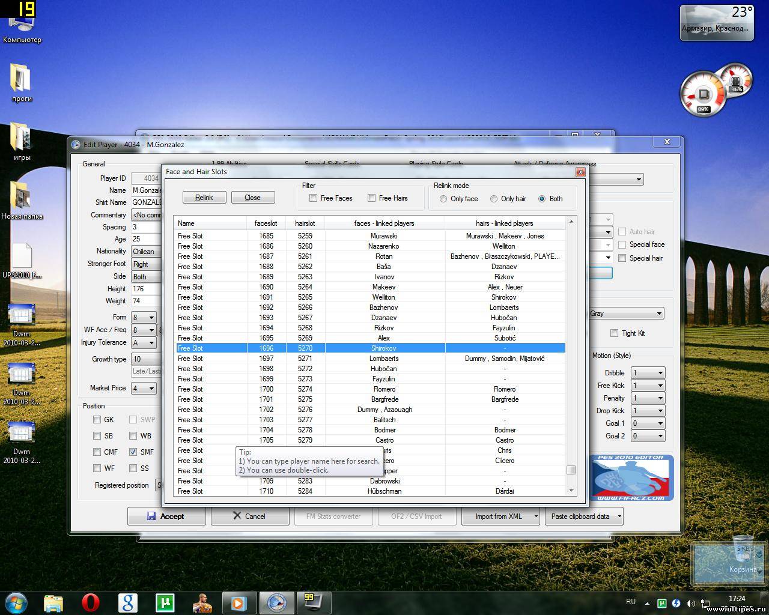Open the uTorrent taskbar icon
The width and height of the screenshot is (769, 615).
tap(165, 602)
